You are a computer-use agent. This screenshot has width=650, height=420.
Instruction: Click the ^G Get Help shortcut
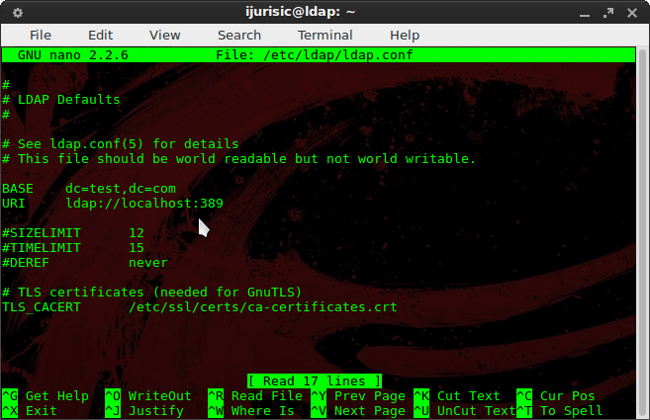point(46,396)
